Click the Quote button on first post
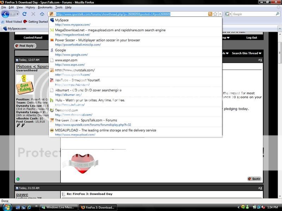282x211 pixels. tap(254, 179)
